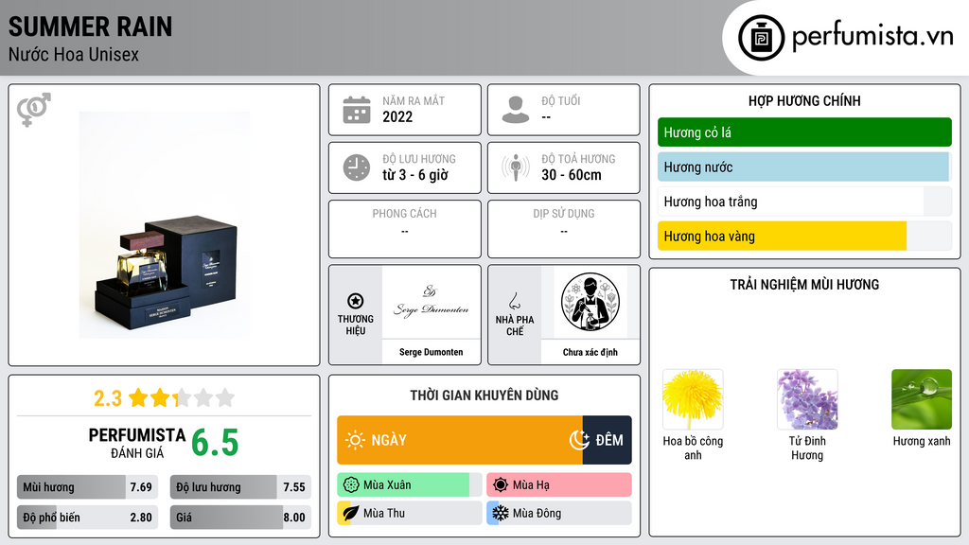Click the Độ phổ biến 2.80 score bar
The image size is (969, 545).
point(87,518)
